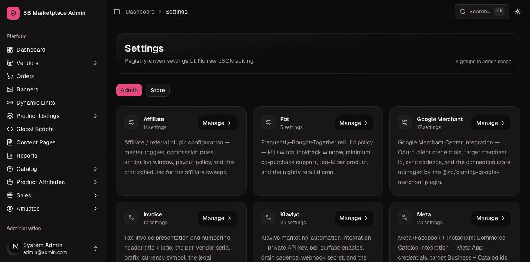Click the admin@admin.com email text
530x262 pixels.
click(x=45, y=252)
